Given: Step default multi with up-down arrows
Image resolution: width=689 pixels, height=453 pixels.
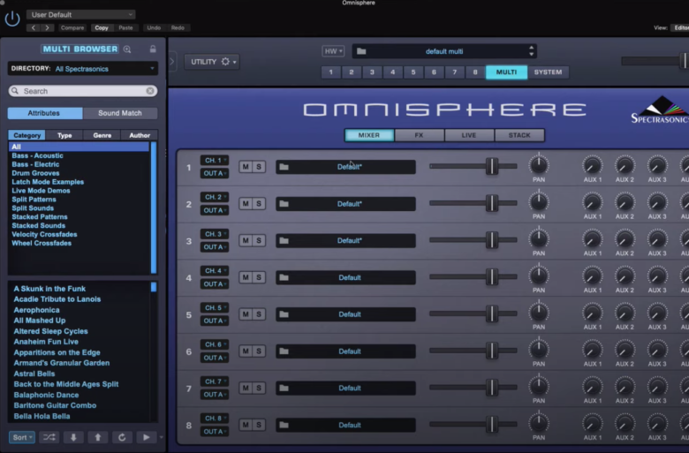Looking at the screenshot, I should pyautogui.click(x=531, y=51).
